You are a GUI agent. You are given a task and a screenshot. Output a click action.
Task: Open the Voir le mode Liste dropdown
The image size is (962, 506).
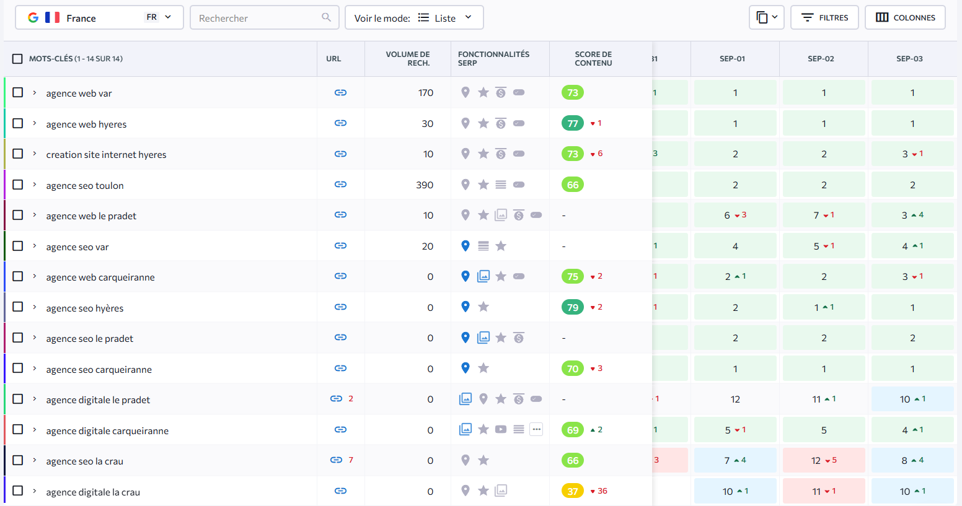414,17
